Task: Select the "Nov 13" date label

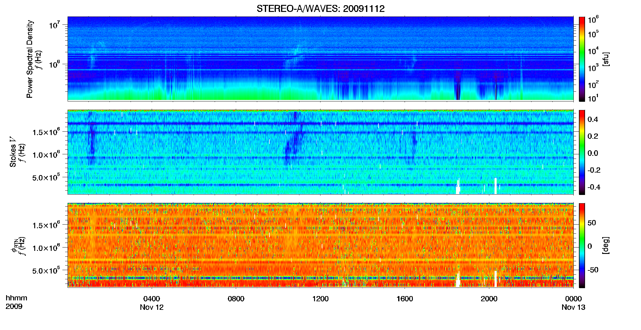Action: (x=573, y=307)
